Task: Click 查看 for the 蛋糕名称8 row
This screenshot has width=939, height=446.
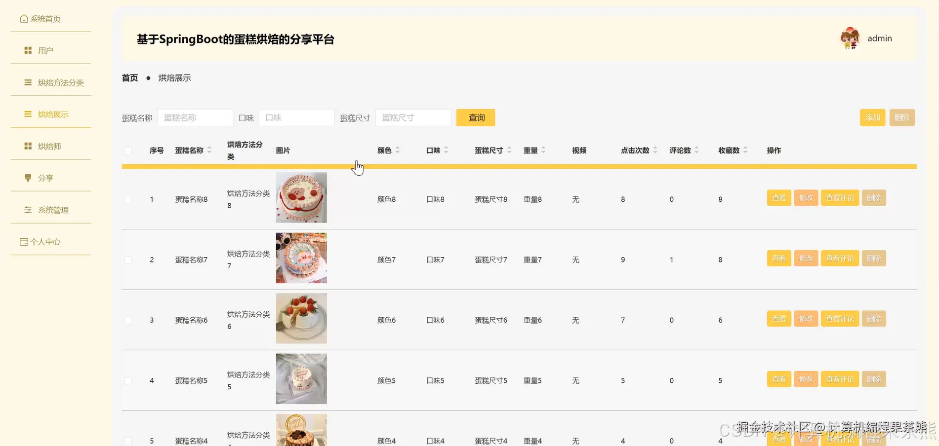Action: click(779, 198)
